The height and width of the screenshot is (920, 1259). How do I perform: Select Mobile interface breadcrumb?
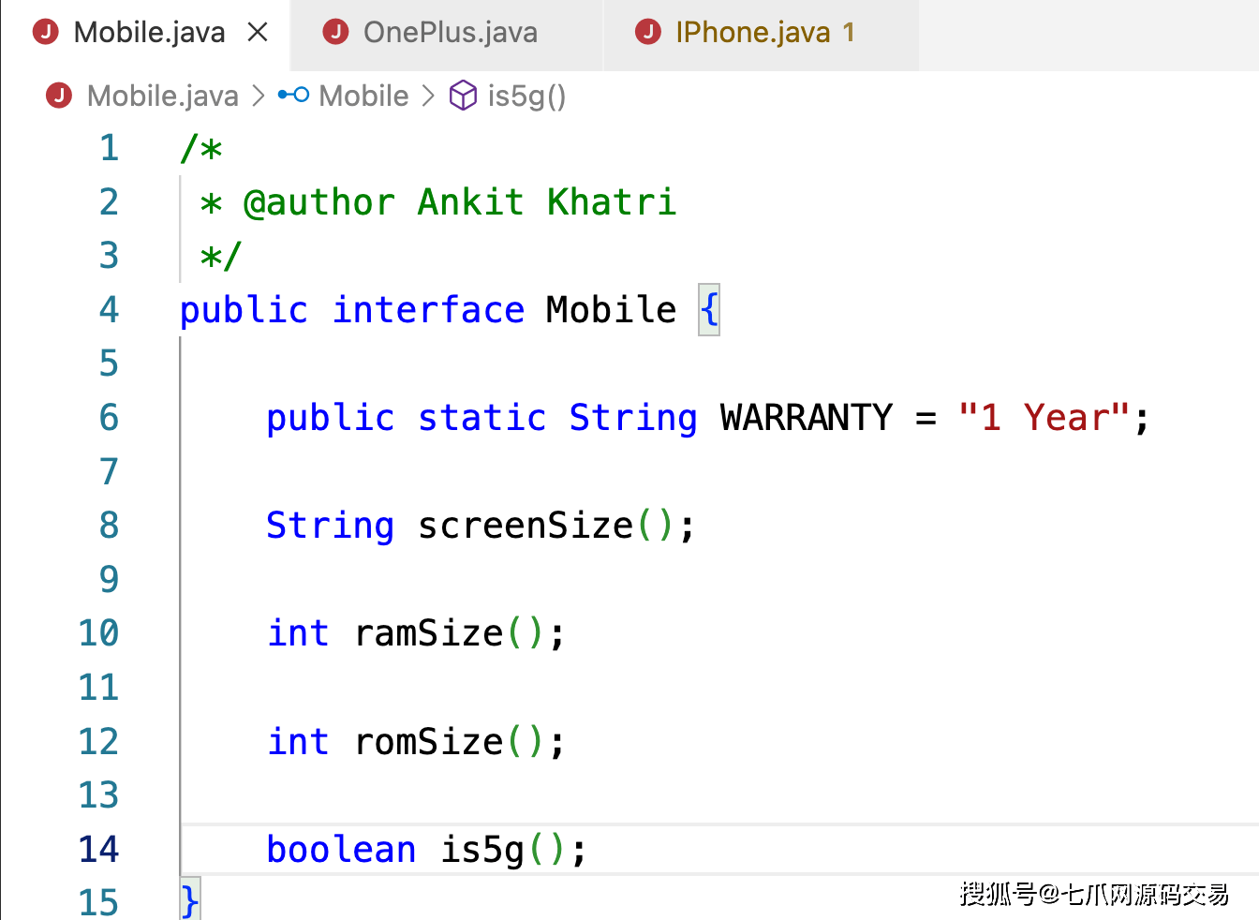point(363,96)
